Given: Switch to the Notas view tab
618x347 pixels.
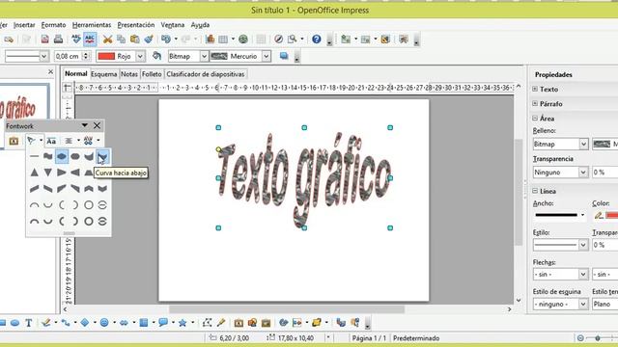Looking at the screenshot, I should pos(128,74).
